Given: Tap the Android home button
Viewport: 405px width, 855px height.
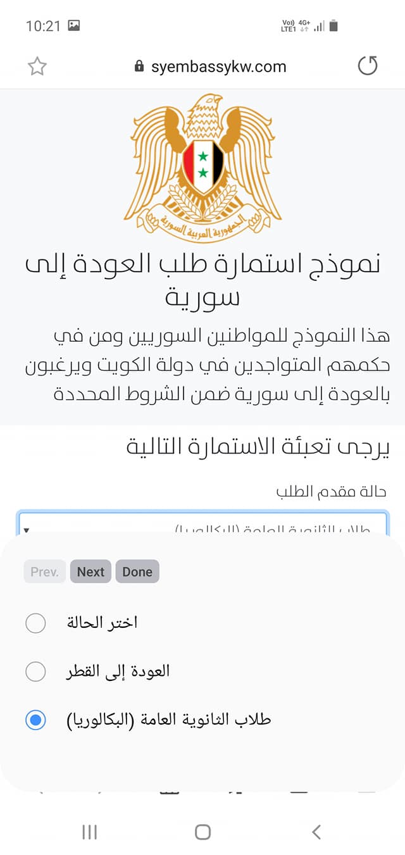Looking at the screenshot, I should tap(202, 832).
